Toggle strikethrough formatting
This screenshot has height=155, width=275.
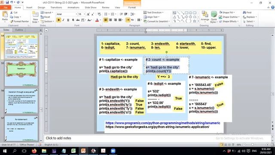point(78,20)
